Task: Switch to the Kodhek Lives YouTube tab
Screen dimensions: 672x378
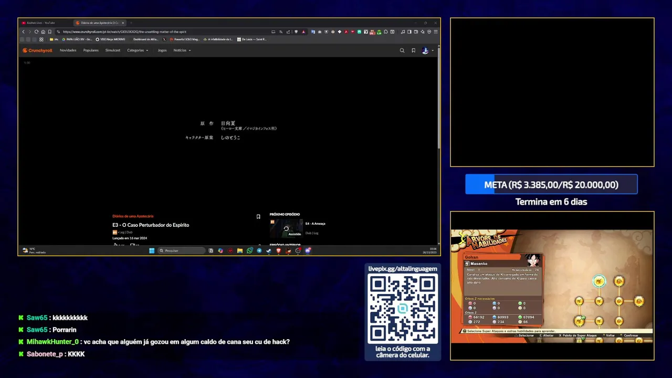Action: click(45, 23)
